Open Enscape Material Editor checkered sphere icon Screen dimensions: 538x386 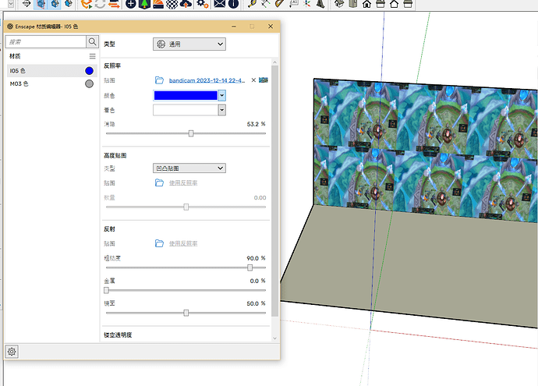(x=172, y=4)
